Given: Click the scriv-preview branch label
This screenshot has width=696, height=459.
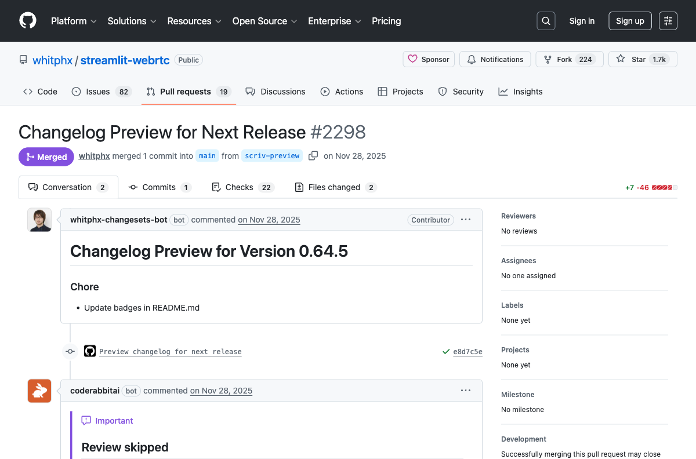Looking at the screenshot, I should pos(272,155).
